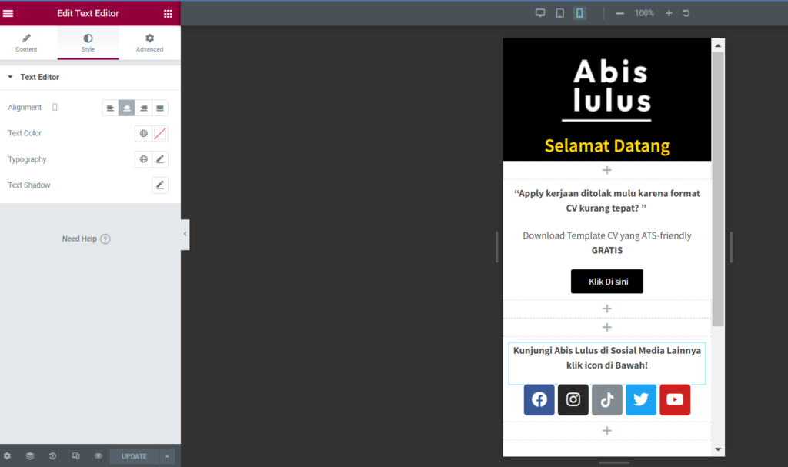The width and height of the screenshot is (788, 467).
Task: Click the Instagram social icon
Action: point(573,400)
